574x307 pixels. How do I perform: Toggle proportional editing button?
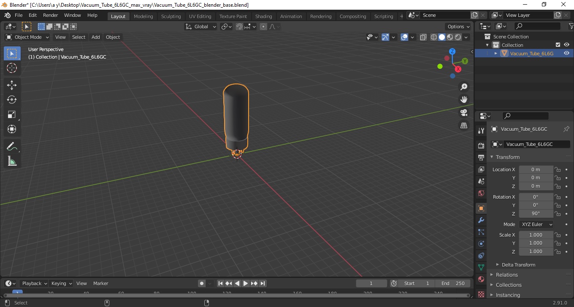[263, 27]
